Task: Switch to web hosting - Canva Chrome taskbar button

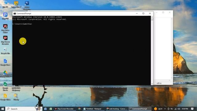Action: (117, 109)
